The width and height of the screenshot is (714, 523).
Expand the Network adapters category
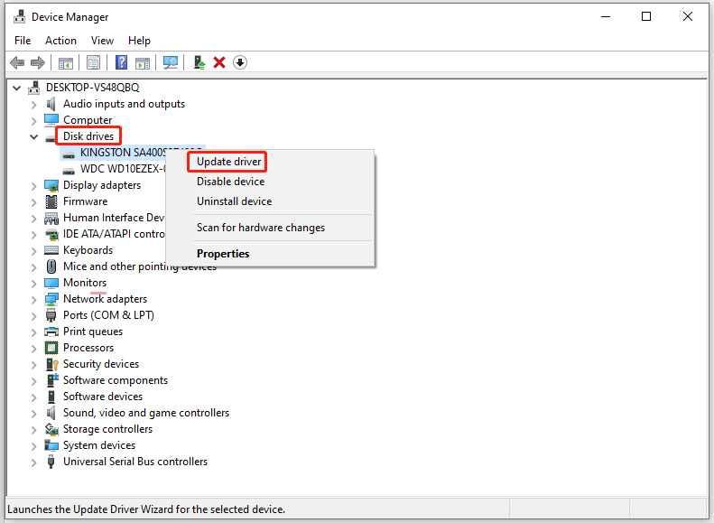click(33, 300)
